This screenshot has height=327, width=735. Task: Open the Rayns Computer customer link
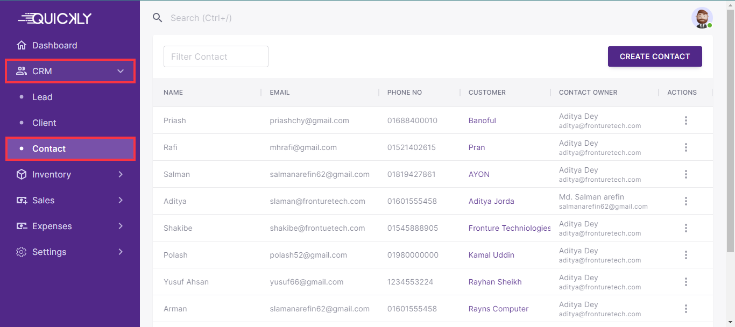point(498,309)
